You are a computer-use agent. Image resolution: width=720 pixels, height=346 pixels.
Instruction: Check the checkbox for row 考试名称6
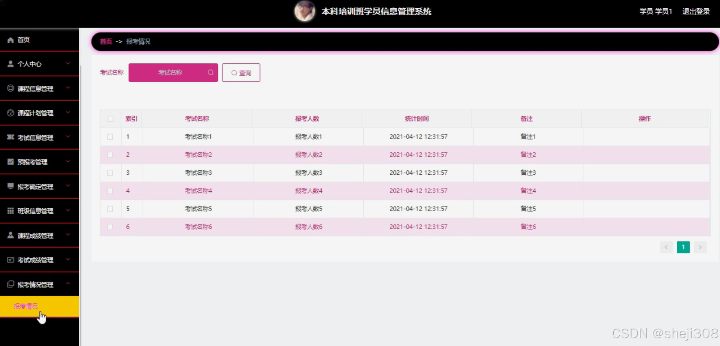[110, 227]
